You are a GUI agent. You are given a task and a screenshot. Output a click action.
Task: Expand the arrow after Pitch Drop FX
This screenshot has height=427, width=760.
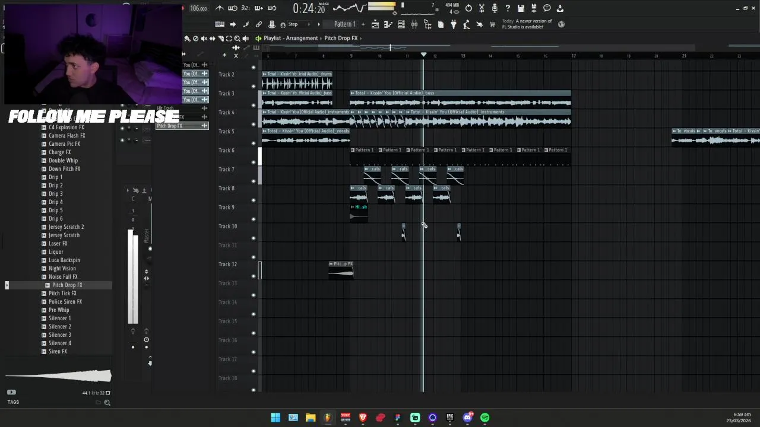pos(361,38)
